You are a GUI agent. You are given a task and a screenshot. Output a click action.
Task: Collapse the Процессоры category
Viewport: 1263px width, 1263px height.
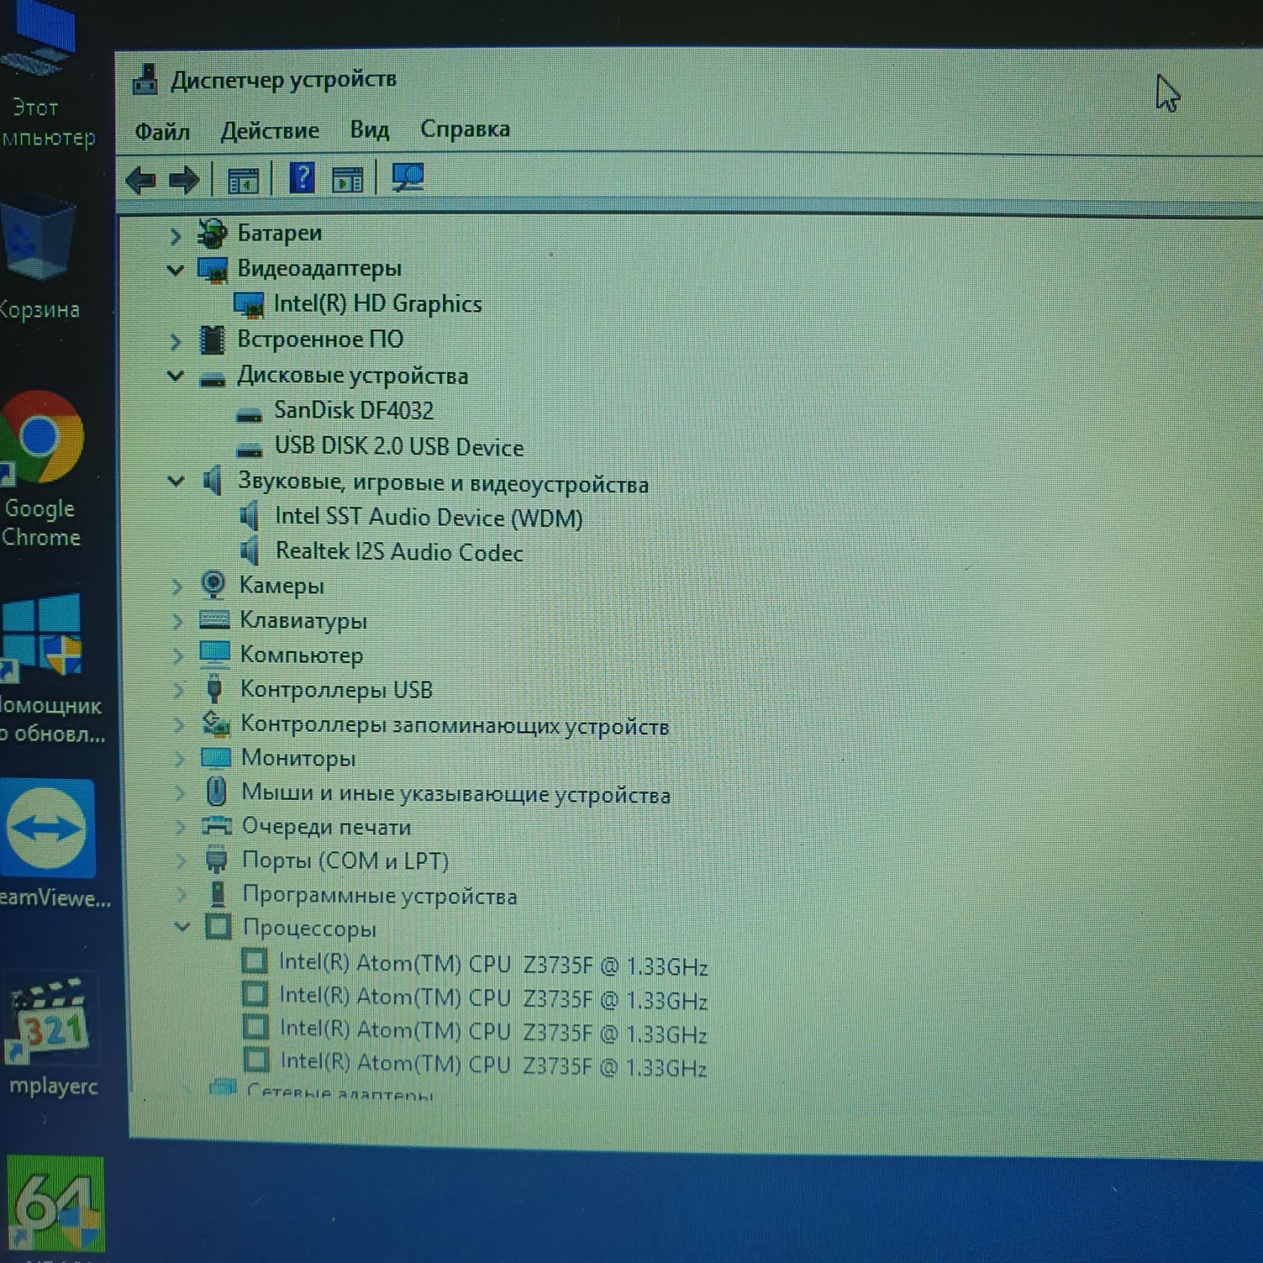(182, 928)
